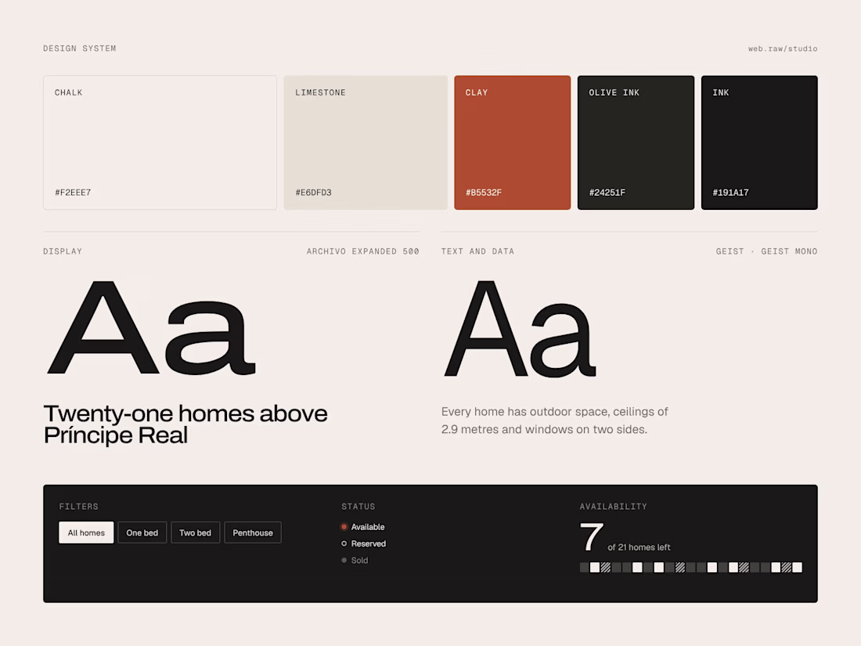861x646 pixels.
Task: Click the GEIST · GEIST MONO label
Action: click(x=766, y=251)
